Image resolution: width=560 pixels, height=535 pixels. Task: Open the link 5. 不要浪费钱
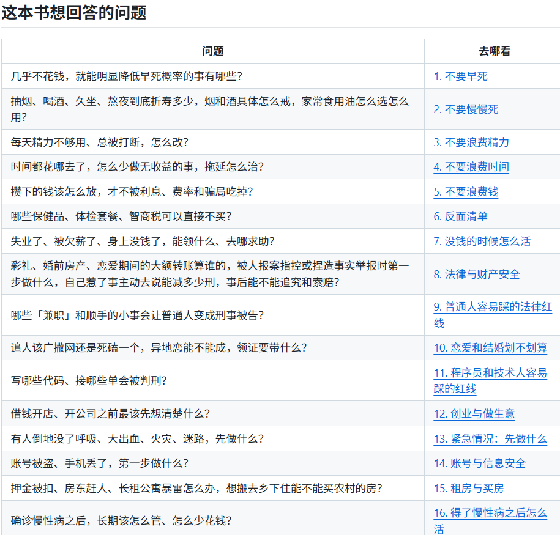466,192
